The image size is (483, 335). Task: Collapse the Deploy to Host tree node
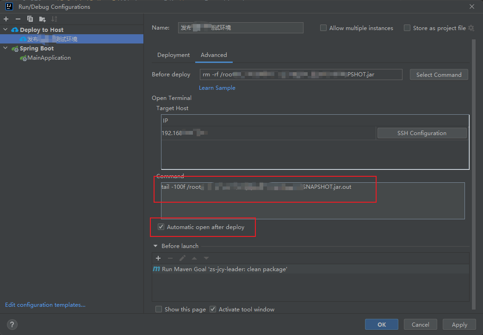pos(6,30)
